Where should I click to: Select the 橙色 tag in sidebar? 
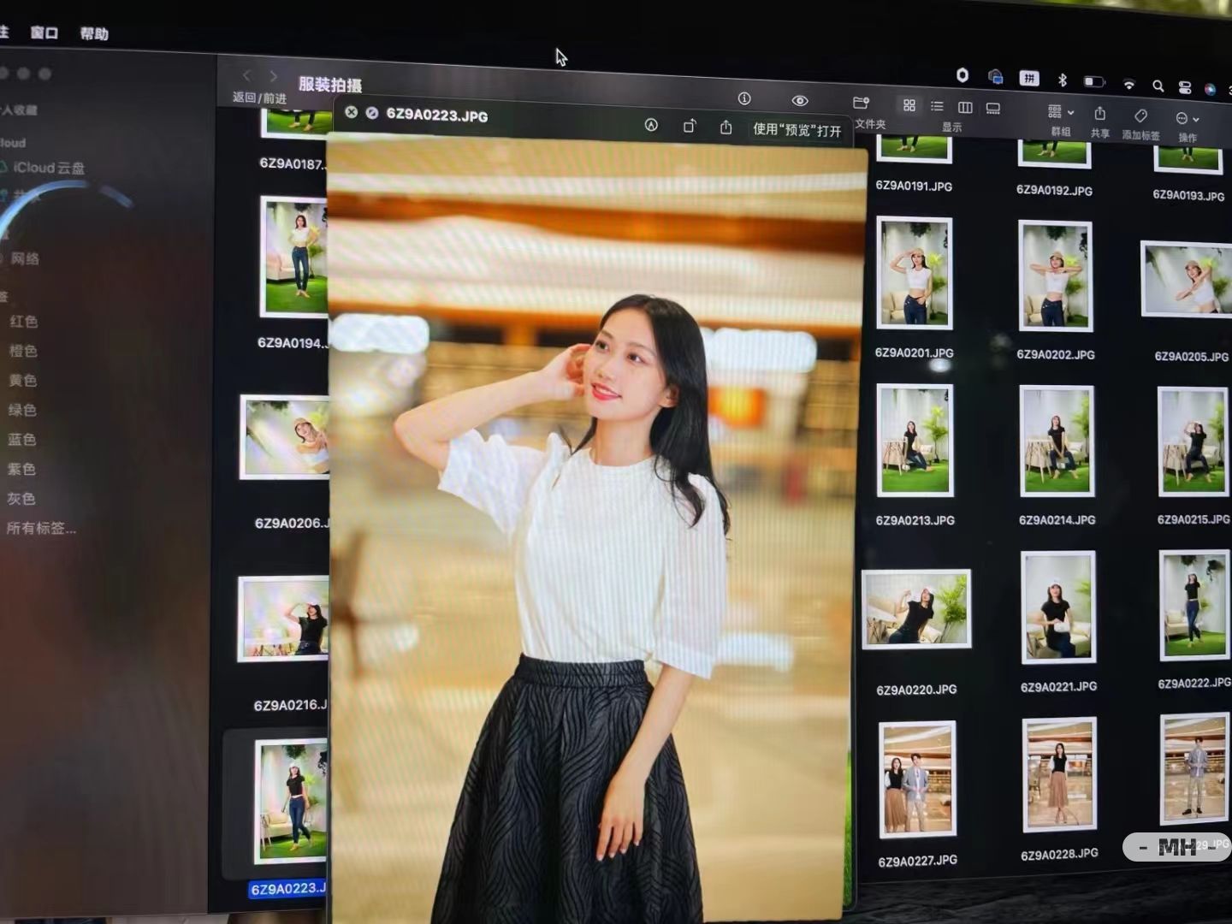point(23,351)
